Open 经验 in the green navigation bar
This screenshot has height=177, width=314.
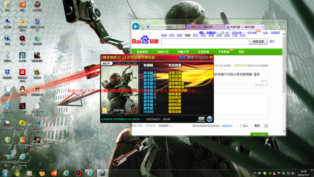point(241,52)
